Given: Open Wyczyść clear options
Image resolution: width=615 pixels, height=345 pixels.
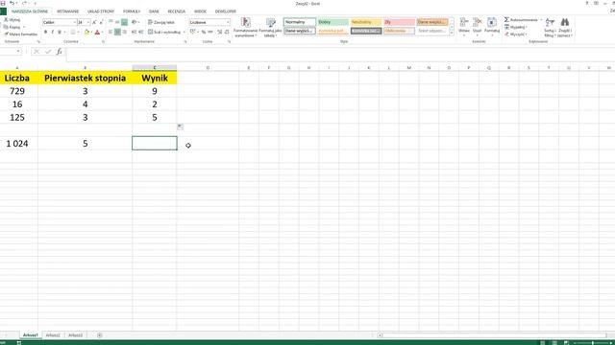Looking at the screenshot, I should [x=515, y=34].
